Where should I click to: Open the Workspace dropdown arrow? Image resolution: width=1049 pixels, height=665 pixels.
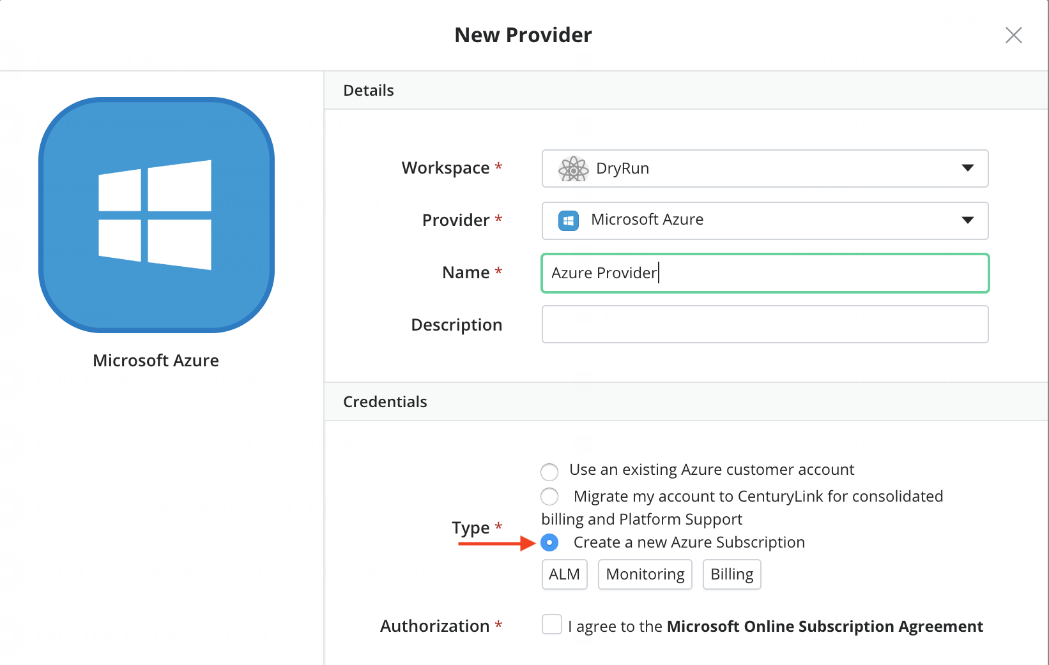968,168
